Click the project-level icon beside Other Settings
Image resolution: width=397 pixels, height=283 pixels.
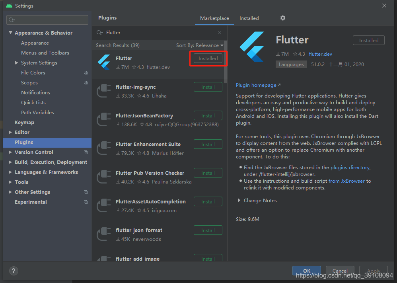[86, 192]
